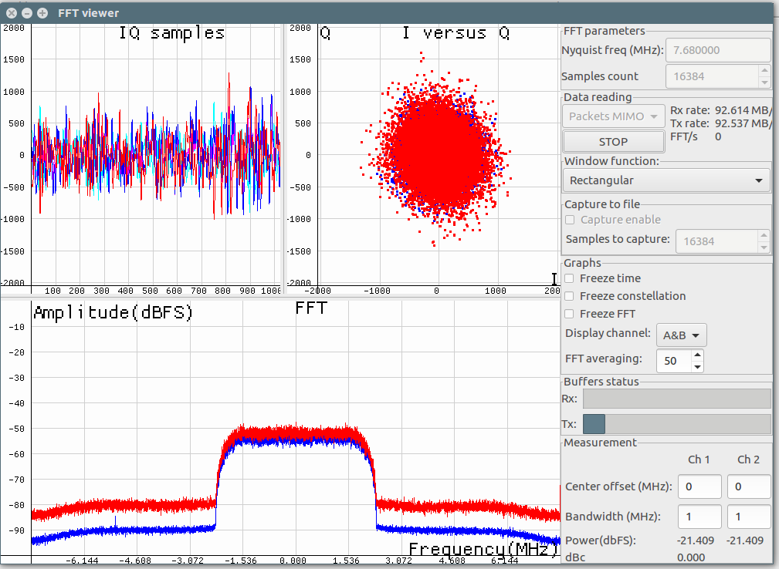
Task: Click the FFT averaging value field
Action: pyautogui.click(x=672, y=361)
